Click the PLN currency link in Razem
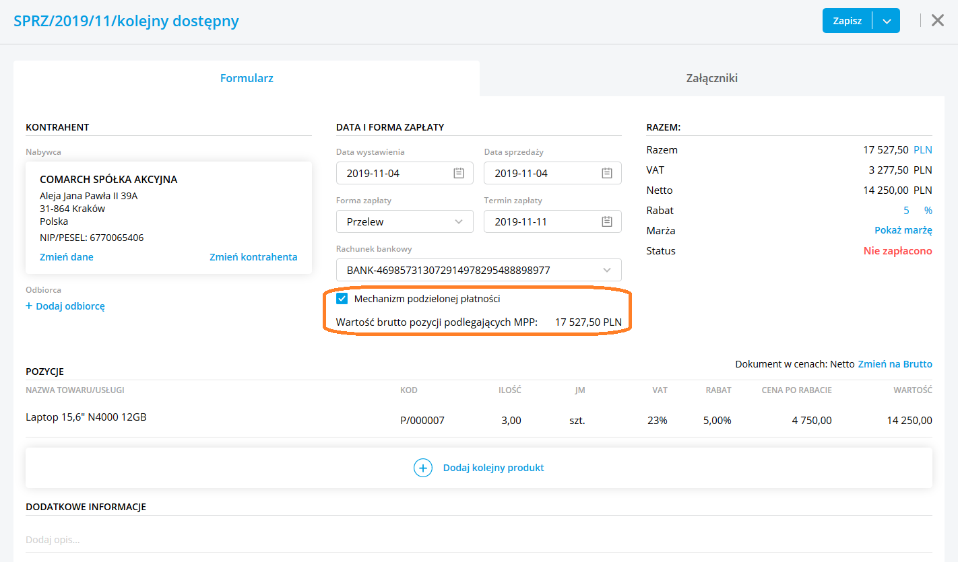 point(923,149)
